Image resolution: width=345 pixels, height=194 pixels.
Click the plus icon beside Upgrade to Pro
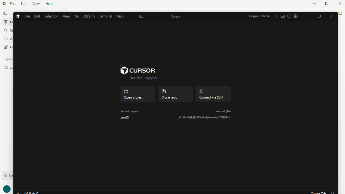(x=276, y=16)
